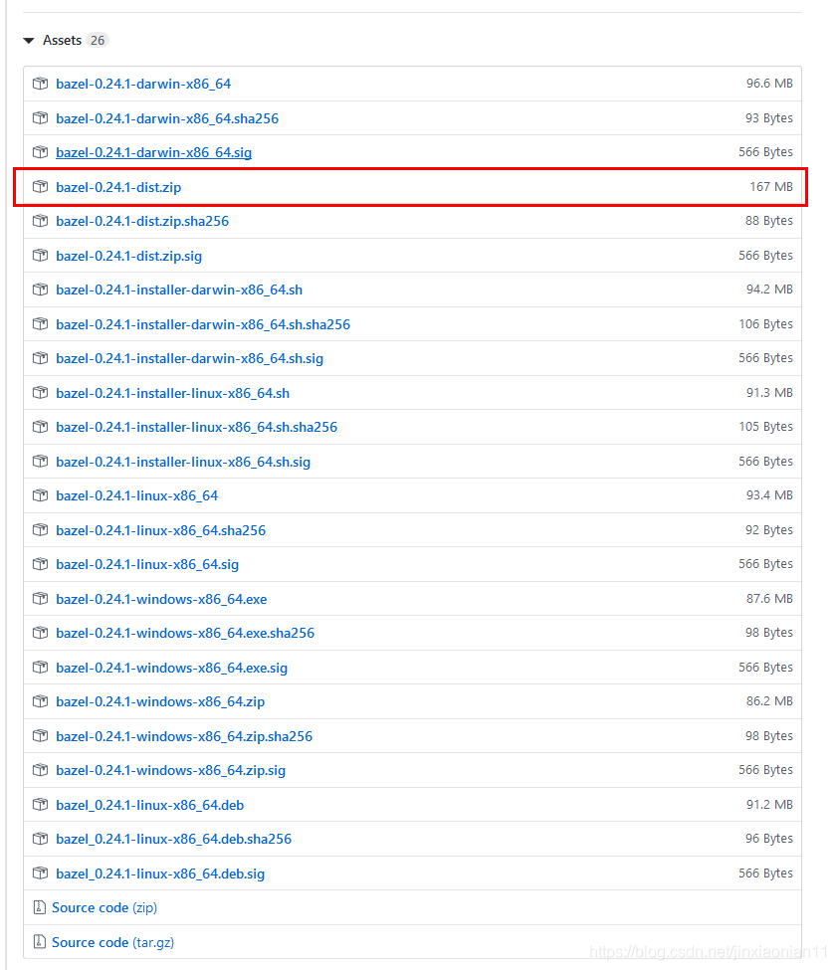The height and width of the screenshot is (970, 836).
Task: Click package icon beside darwin-x86_64.sig
Action: coord(40,151)
